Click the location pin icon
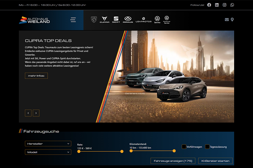Screen dimensions: 253x168 pos(232,20)
